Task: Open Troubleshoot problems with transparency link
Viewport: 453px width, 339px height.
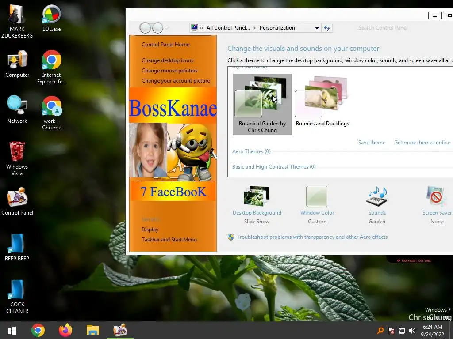Action: click(x=312, y=237)
